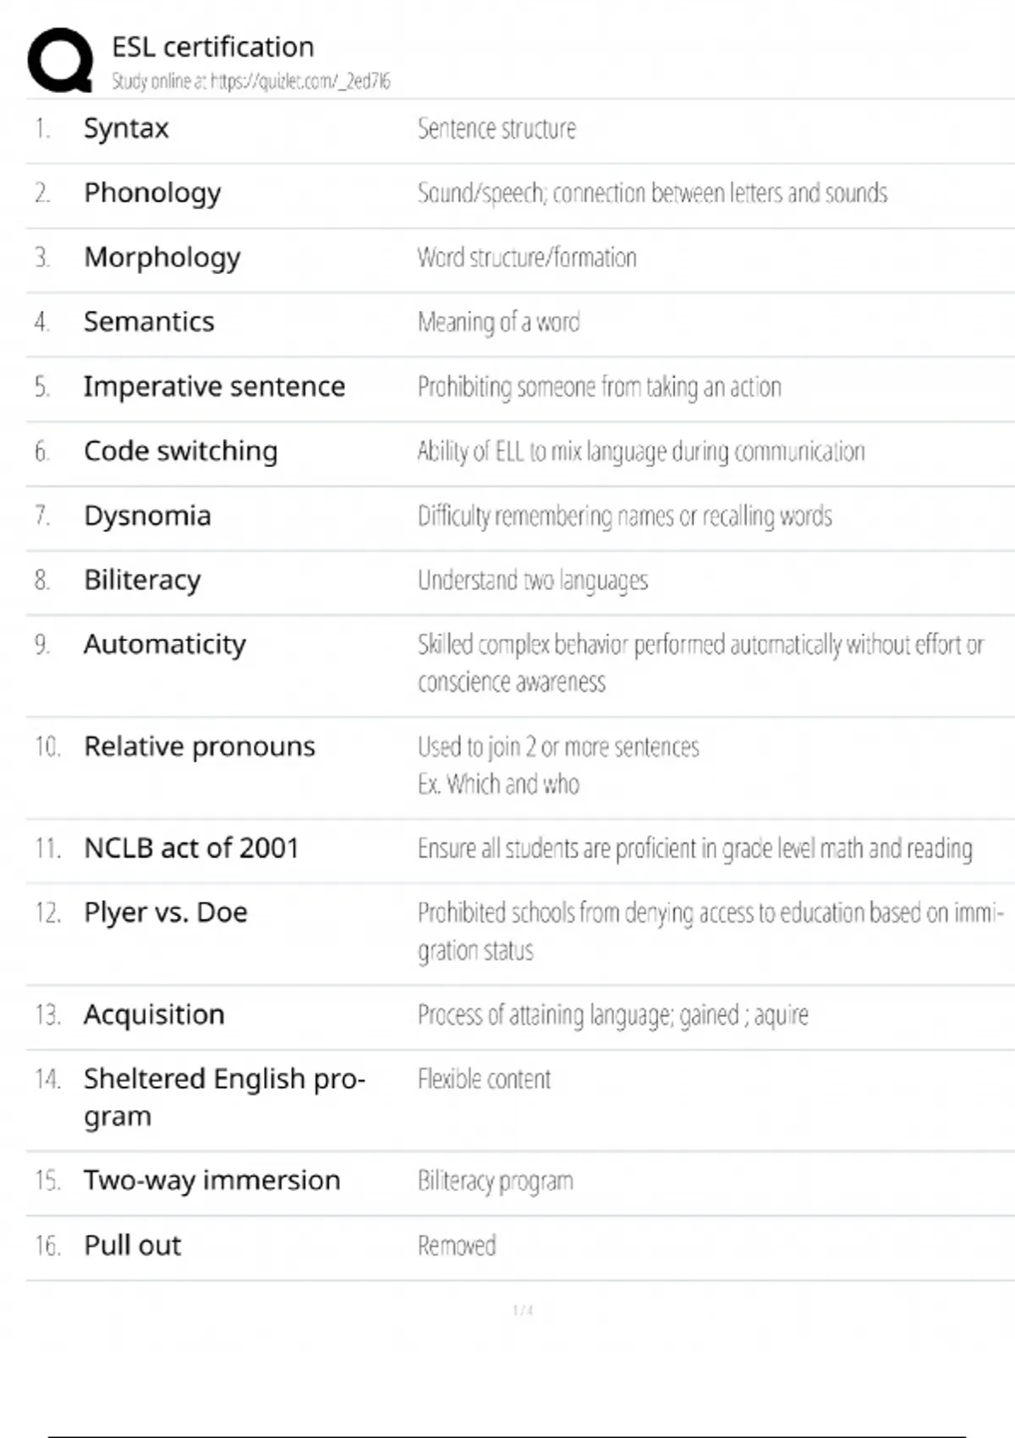Image resolution: width=1015 pixels, height=1438 pixels.
Task: Click the ESL certification title
Action: pos(213,47)
